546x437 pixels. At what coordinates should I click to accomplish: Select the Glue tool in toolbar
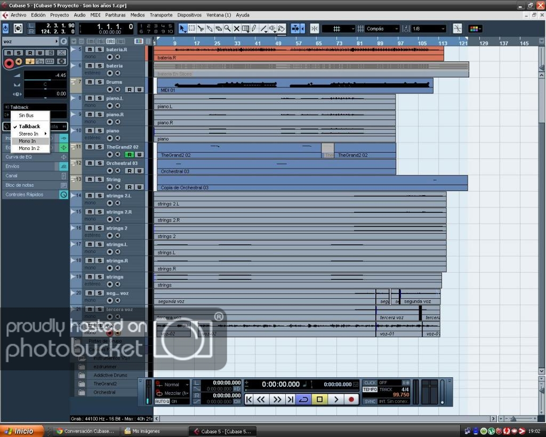[210, 29]
